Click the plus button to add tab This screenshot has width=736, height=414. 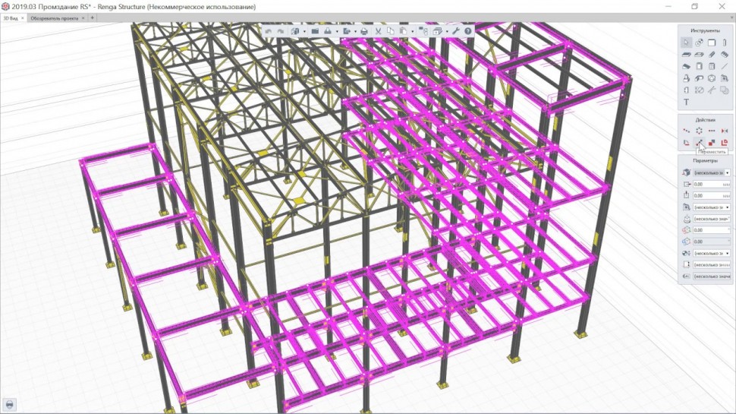(93, 17)
